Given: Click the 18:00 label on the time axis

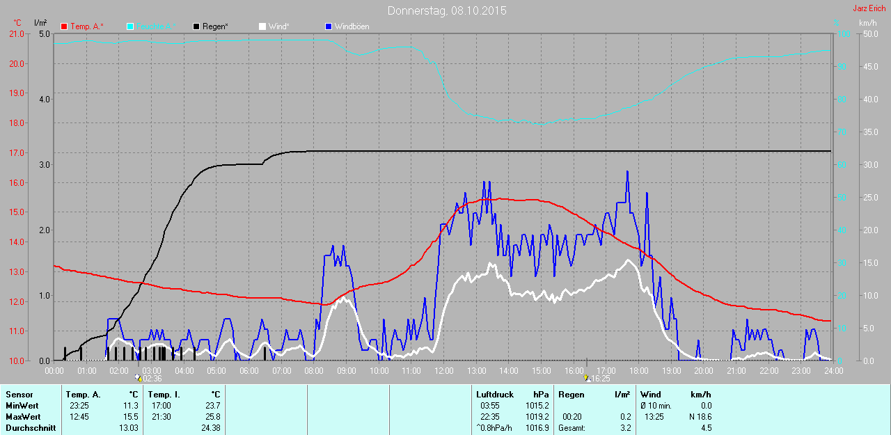Looking at the screenshot, I should coord(638,370).
